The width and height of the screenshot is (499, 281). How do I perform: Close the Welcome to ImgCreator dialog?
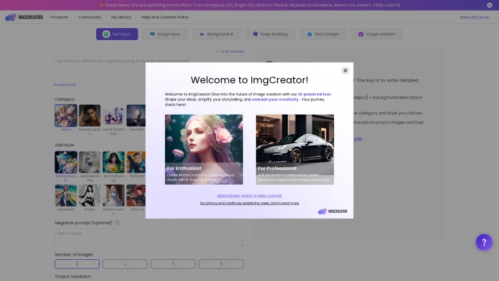[x=345, y=70]
